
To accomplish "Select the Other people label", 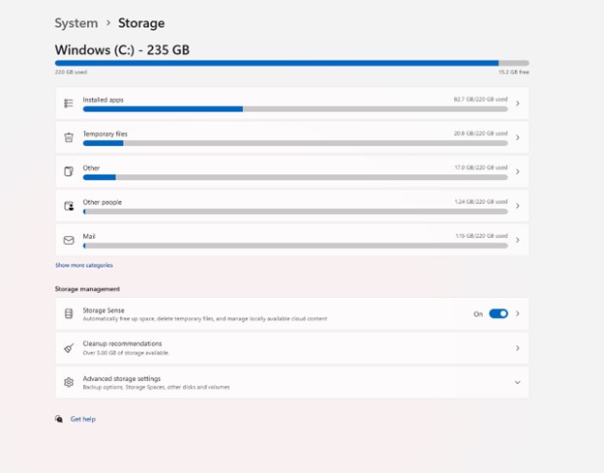I will click(102, 202).
